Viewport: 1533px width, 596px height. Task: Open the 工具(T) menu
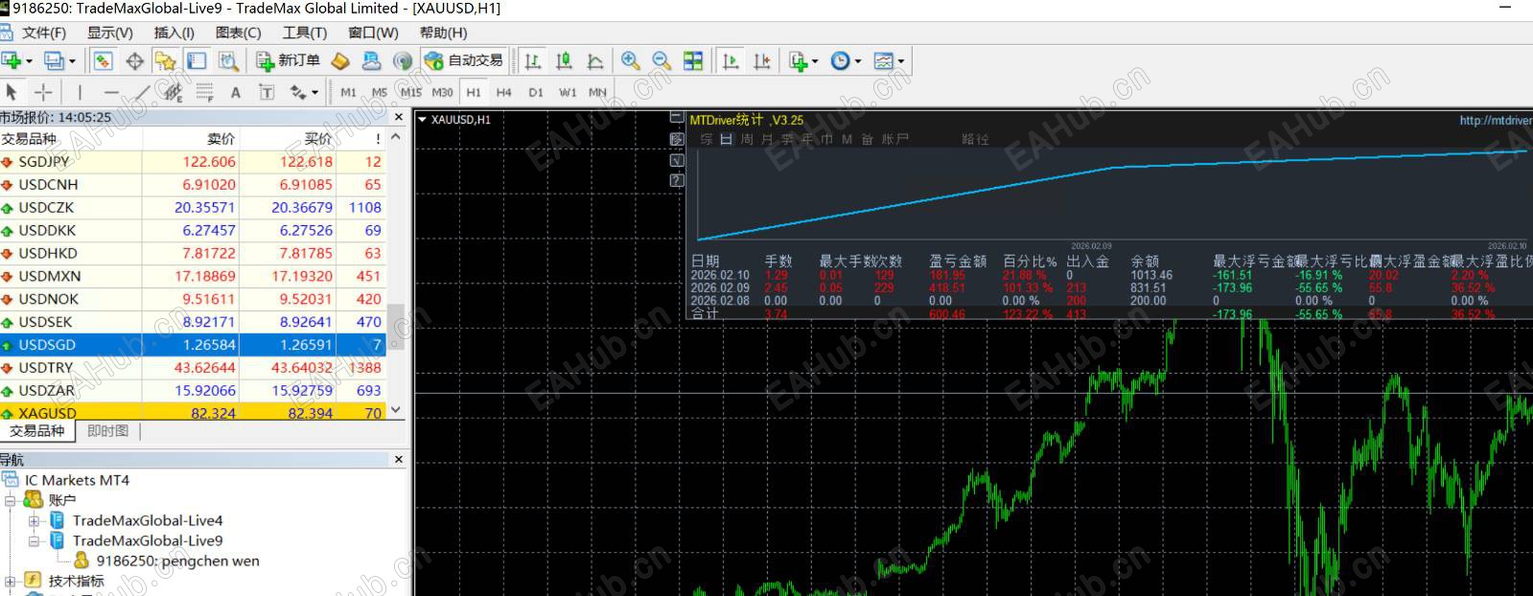point(305,33)
